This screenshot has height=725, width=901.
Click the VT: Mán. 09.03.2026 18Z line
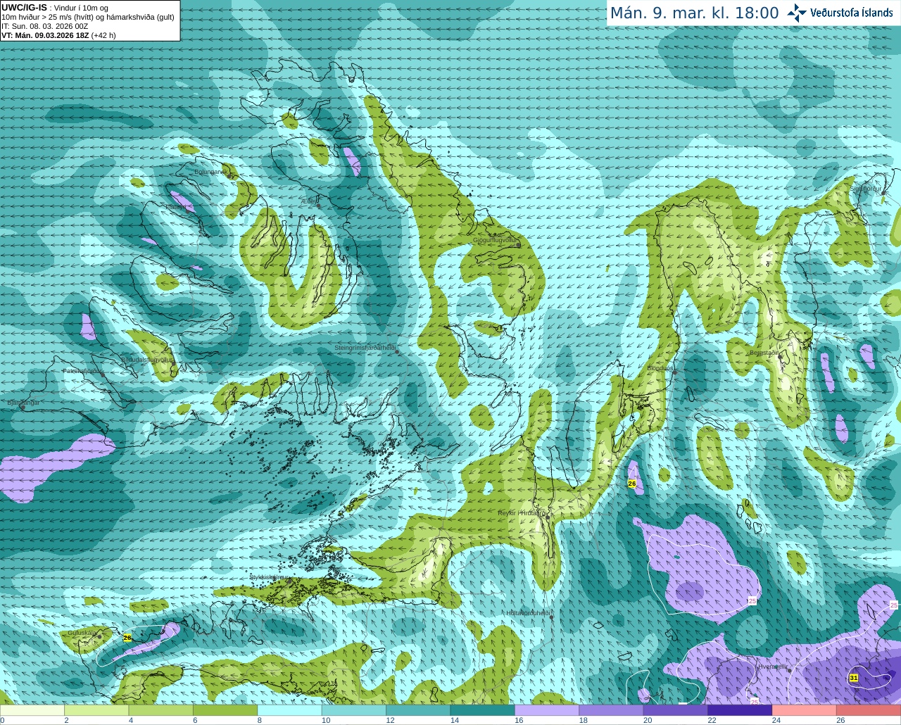pos(58,35)
